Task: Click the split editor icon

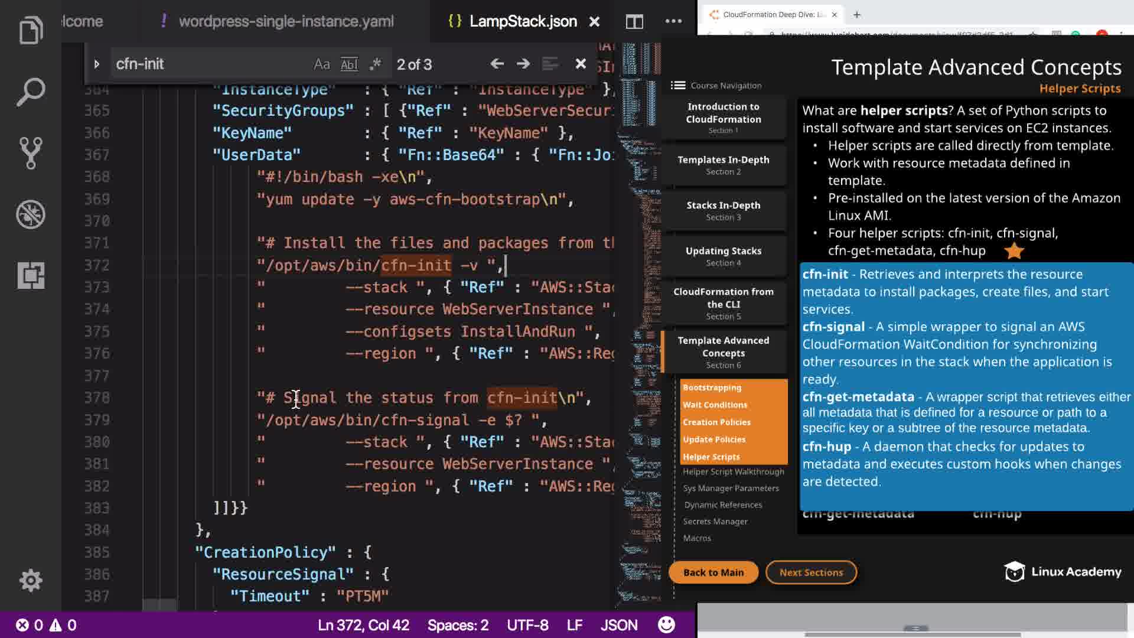Action: [x=634, y=22]
